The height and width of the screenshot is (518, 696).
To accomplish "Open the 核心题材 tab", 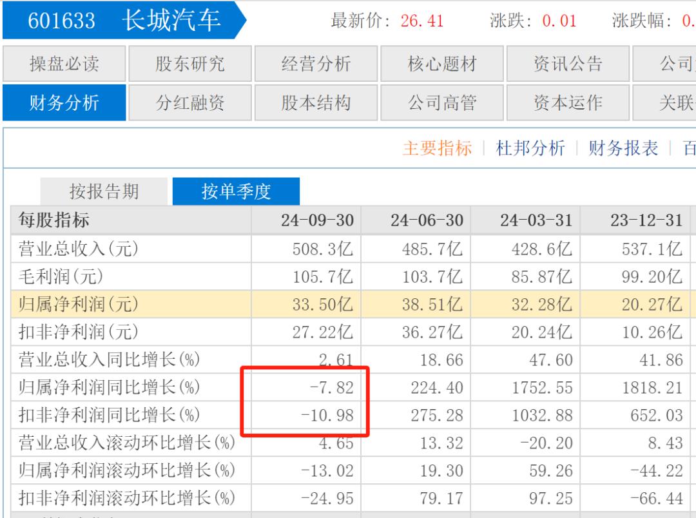I will 442,64.
